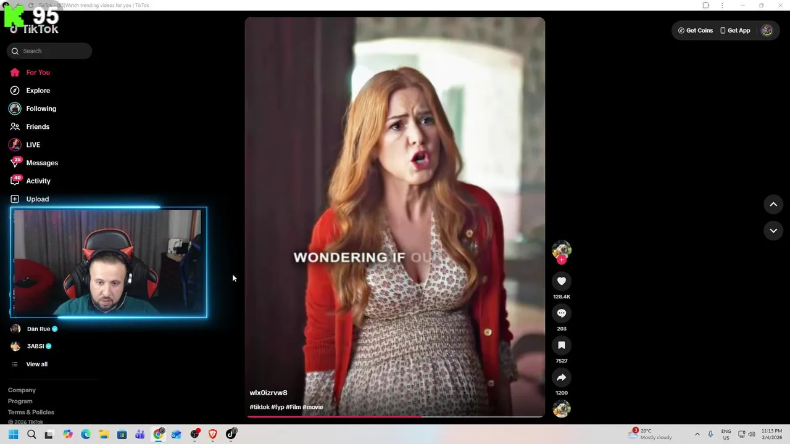This screenshot has width=790, height=444.
Task: Seek on the video progress bar
Action: (x=395, y=416)
